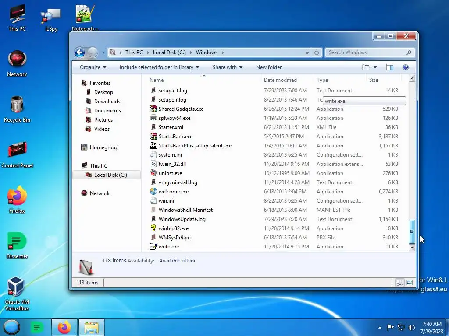The height and width of the screenshot is (336, 449).
Task: Click the Action Center flag icon
Action: point(390,328)
